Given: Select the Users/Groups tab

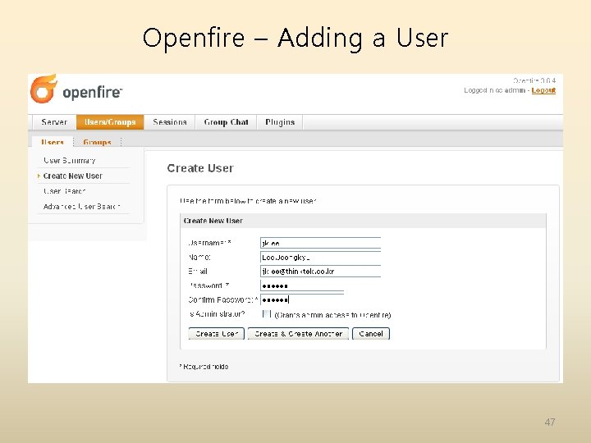Looking at the screenshot, I should pos(110,122).
